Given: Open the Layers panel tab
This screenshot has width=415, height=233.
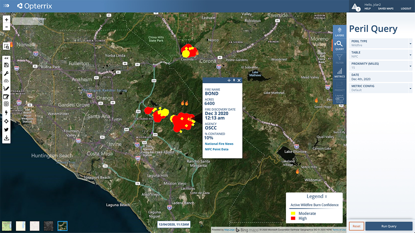Looking at the screenshot, I should (x=339, y=32).
